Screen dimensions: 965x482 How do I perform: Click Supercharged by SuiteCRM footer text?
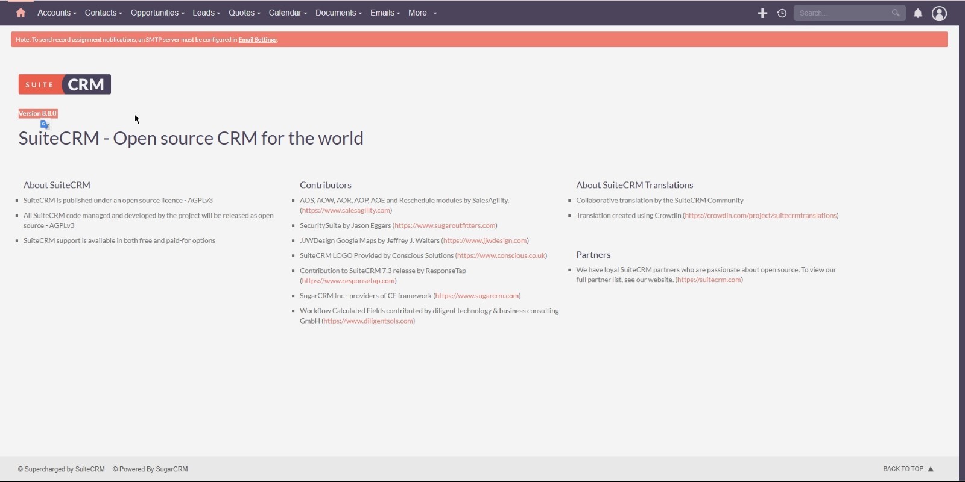[61, 469]
